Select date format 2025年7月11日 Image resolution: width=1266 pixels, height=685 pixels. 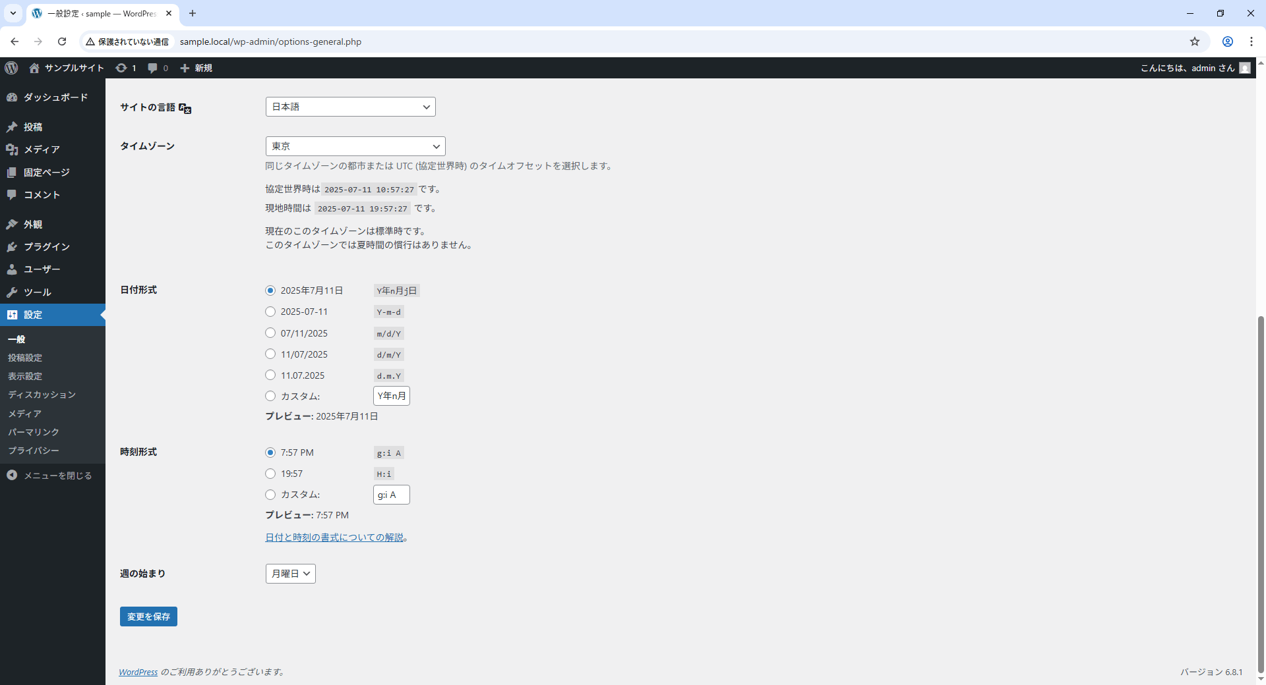coord(270,290)
